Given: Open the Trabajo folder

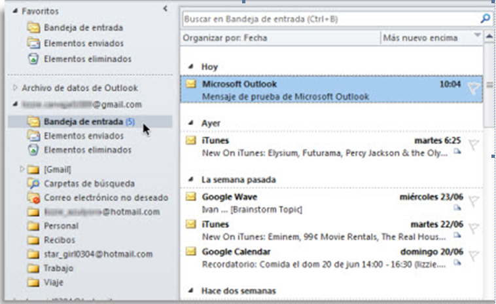Looking at the screenshot, I should pyautogui.click(x=58, y=268).
